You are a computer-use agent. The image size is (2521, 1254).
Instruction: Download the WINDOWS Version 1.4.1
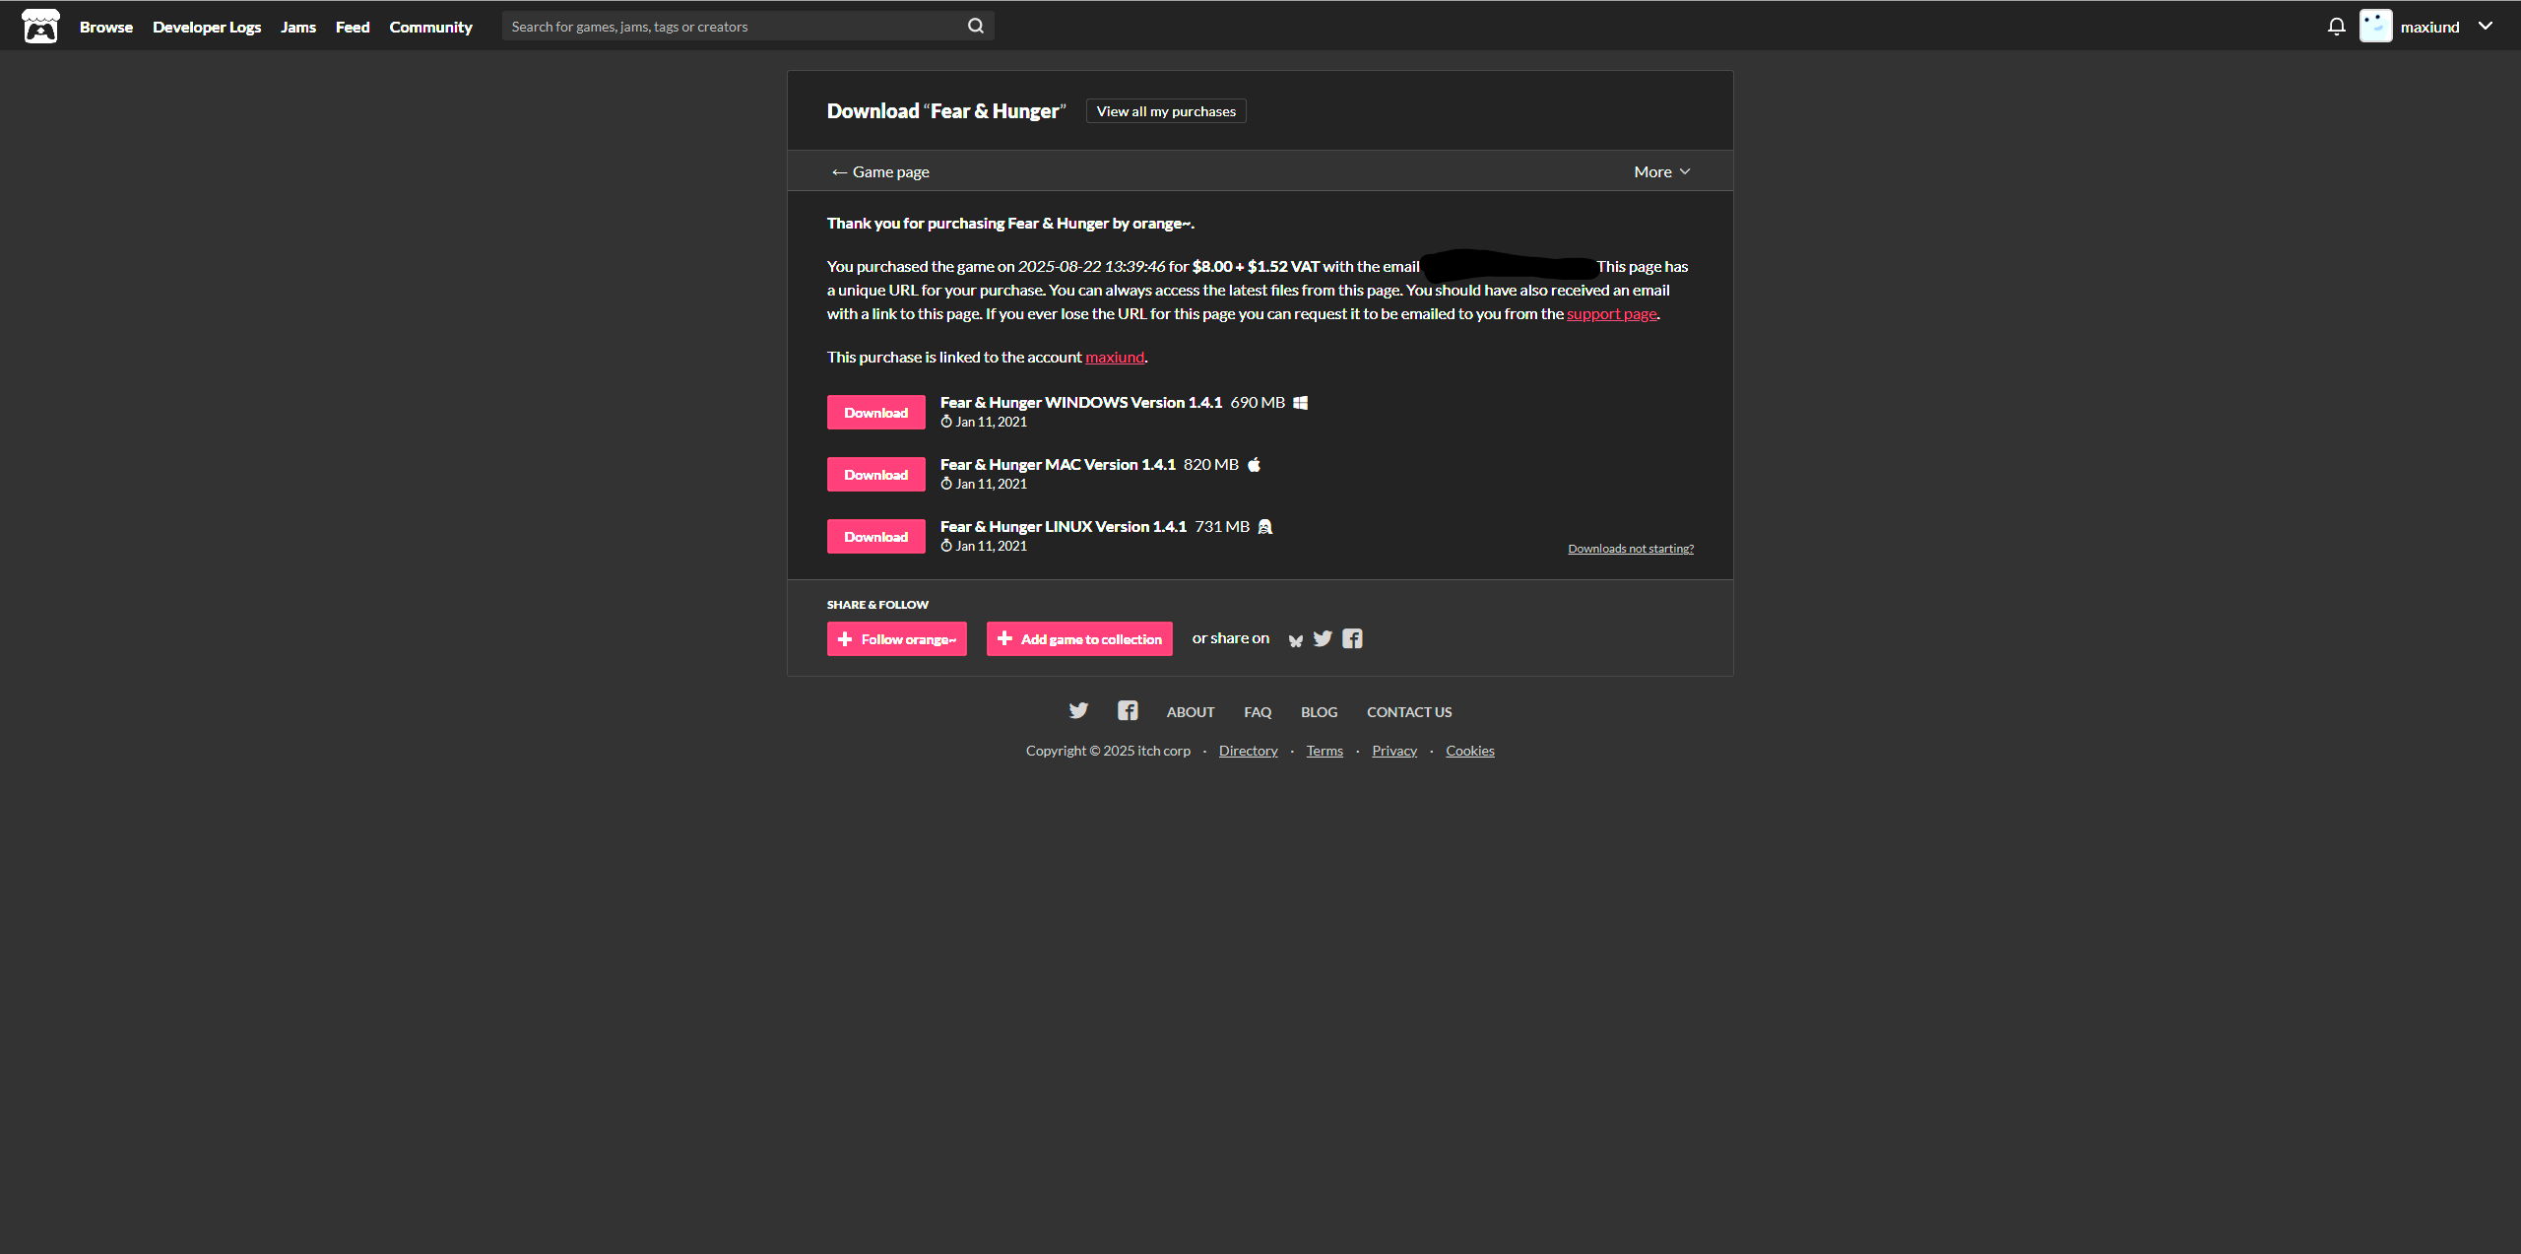876,413
